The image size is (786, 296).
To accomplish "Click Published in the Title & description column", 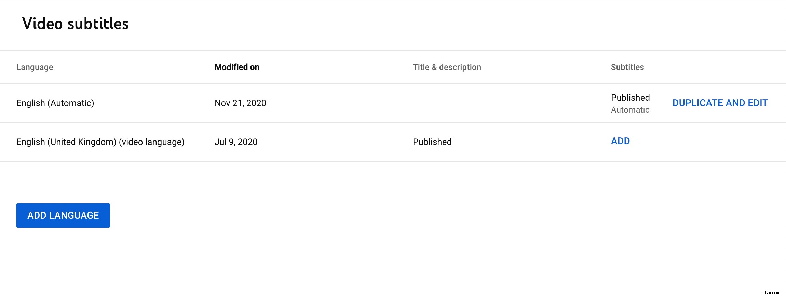I will point(432,142).
